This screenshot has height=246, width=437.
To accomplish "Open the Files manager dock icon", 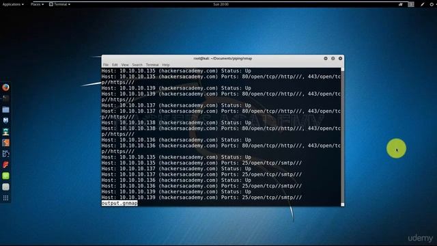I will point(5,109).
